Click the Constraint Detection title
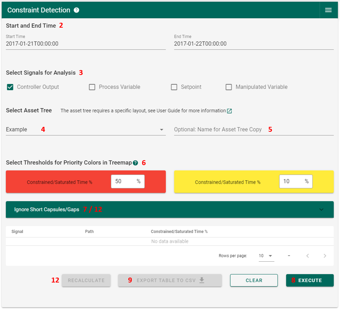 point(39,10)
